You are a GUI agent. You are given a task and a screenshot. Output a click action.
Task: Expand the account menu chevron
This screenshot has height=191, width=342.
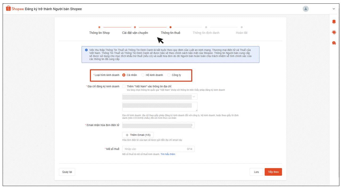[334, 9]
